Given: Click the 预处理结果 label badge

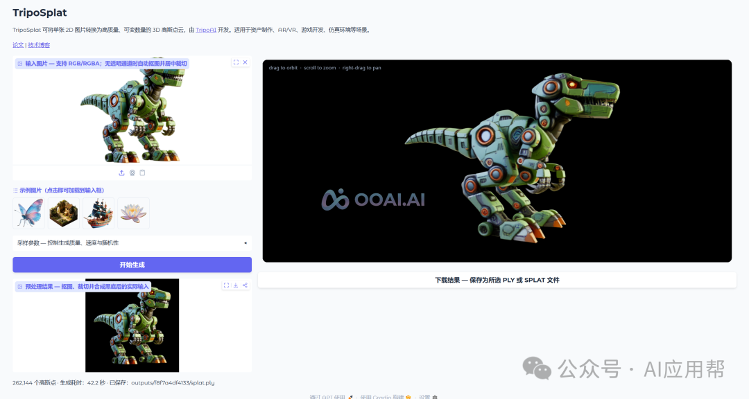Looking at the screenshot, I should click(83, 286).
